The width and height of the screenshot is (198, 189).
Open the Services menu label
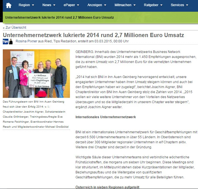177,5
